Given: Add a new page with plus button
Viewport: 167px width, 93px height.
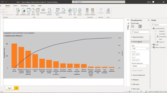Looking at the screenshot, I should click(16, 88).
